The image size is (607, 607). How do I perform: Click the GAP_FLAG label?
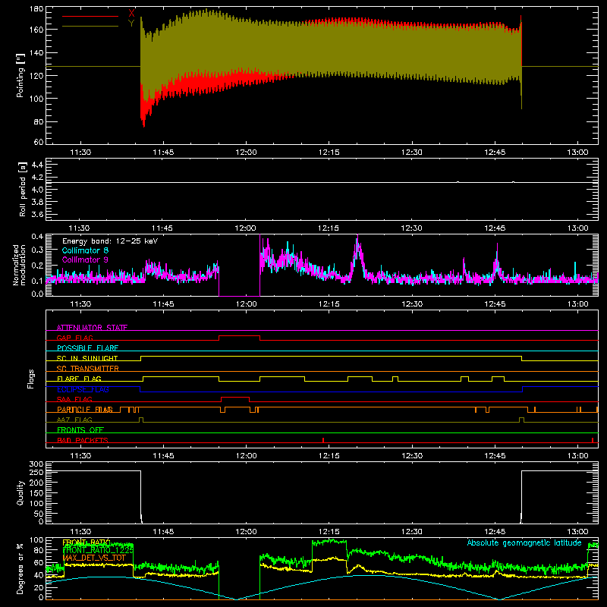tap(74, 338)
